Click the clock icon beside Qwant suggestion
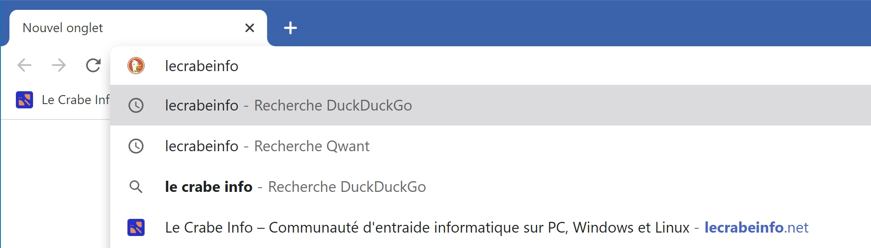Viewport: 871px width, 248px height. point(136,146)
